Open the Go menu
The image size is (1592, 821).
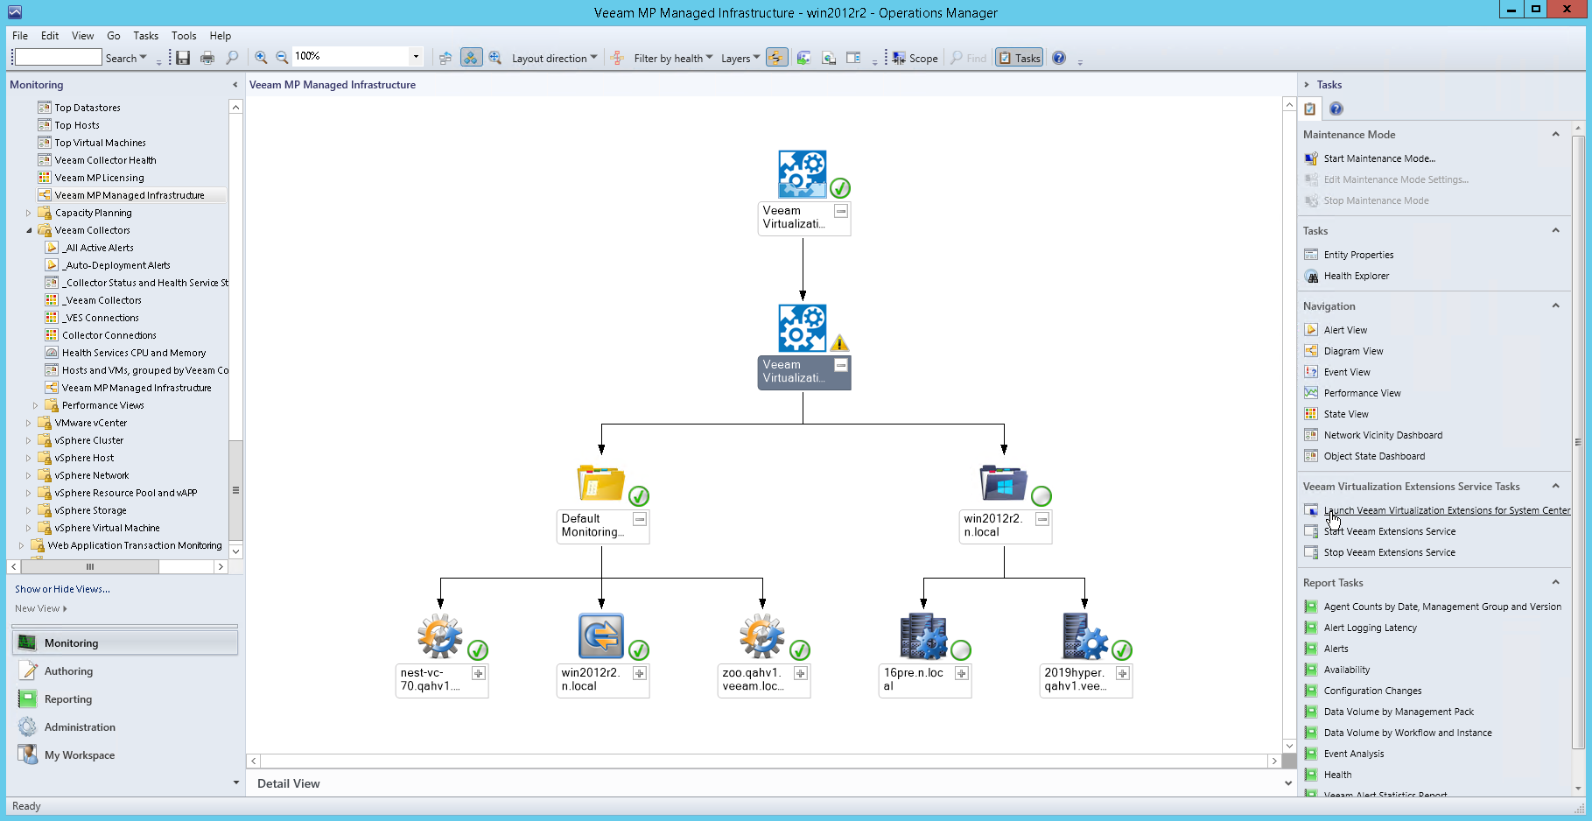pos(114,36)
